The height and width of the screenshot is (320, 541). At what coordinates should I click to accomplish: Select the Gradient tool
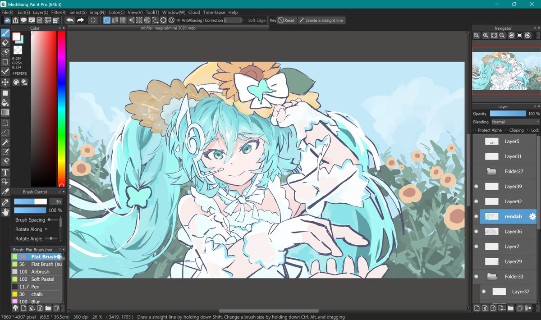5,112
